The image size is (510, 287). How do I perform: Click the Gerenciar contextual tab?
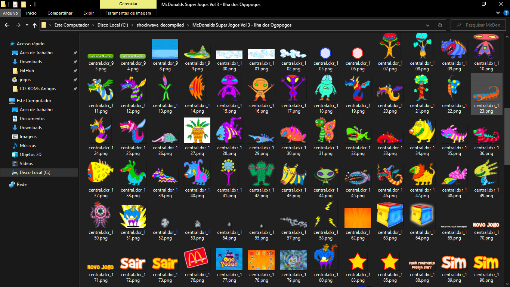coord(128,4)
